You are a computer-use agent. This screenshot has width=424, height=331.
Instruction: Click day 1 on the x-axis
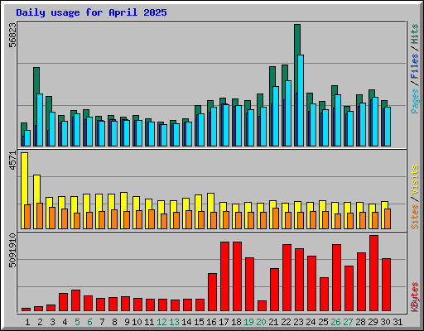coord(27,322)
